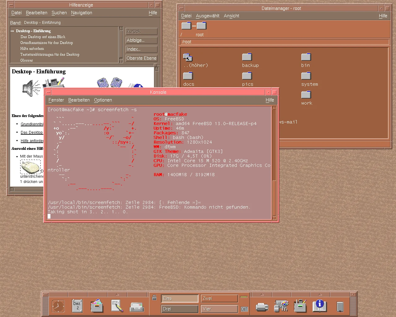Open the backup folder in Dateimanager
The width and height of the screenshot is (396, 317).
247,57
